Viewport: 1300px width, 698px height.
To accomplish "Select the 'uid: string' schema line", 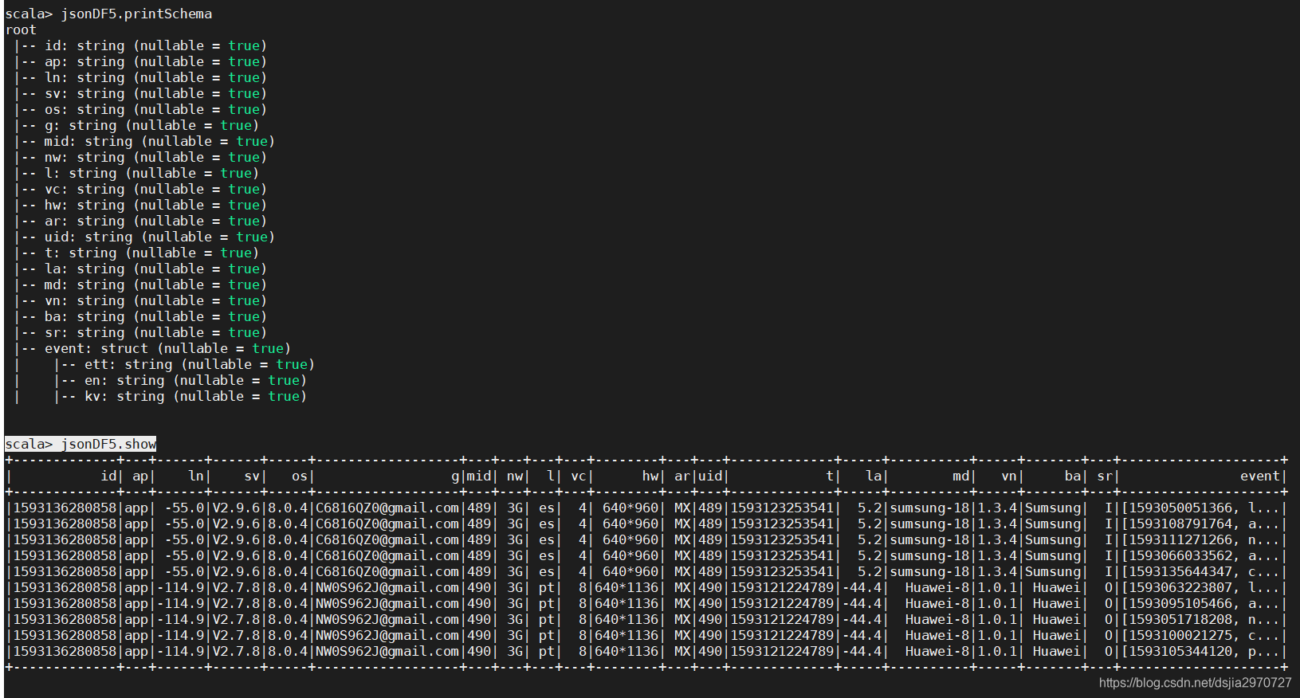I will coord(143,237).
